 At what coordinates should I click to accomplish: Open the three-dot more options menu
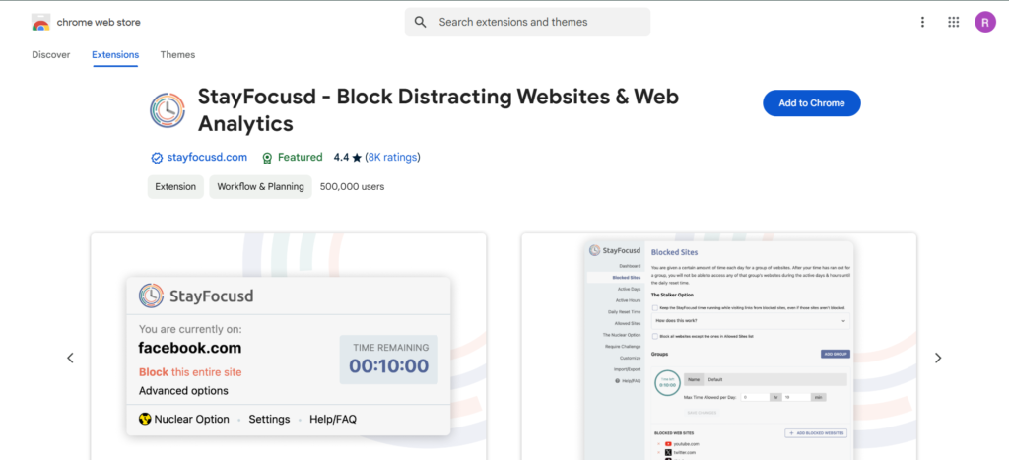click(922, 22)
